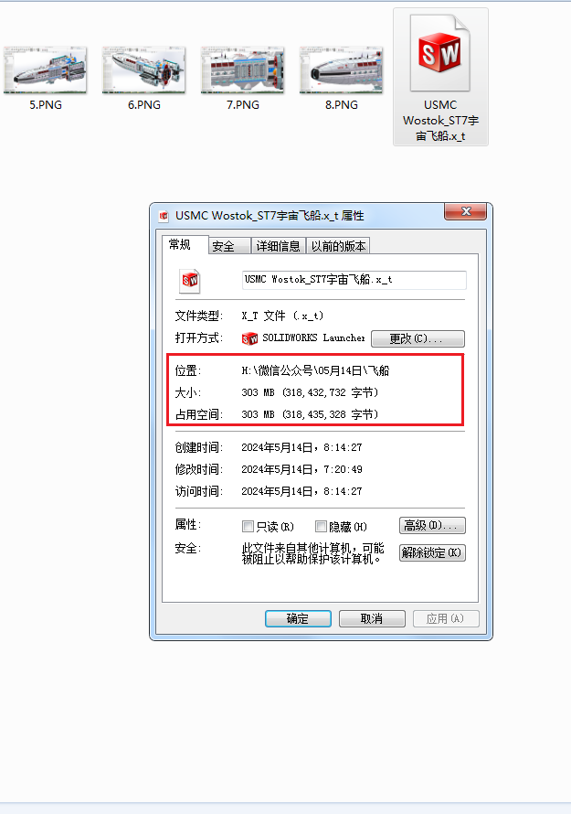Click the 8.PNG file name label
The image size is (571, 814).
click(x=342, y=105)
